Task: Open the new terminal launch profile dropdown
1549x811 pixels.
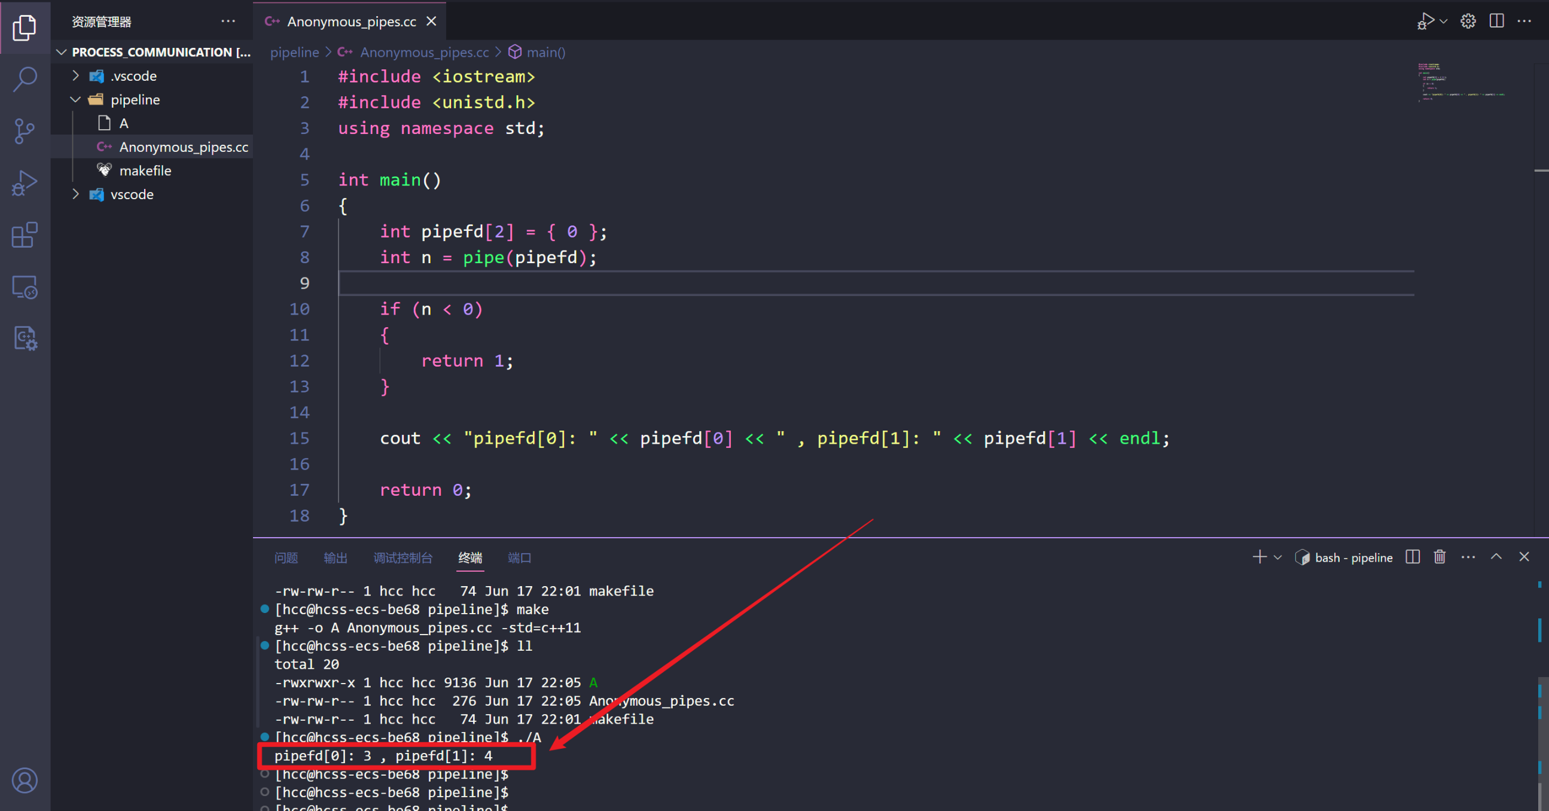Action: pyautogui.click(x=1278, y=558)
